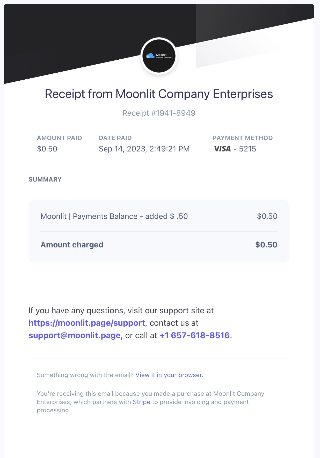Select the bold $0.50 total charged

click(x=266, y=245)
